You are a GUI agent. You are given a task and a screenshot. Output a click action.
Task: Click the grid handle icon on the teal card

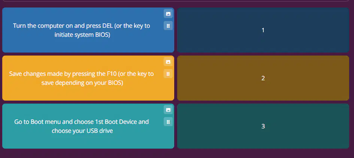tap(168, 122)
